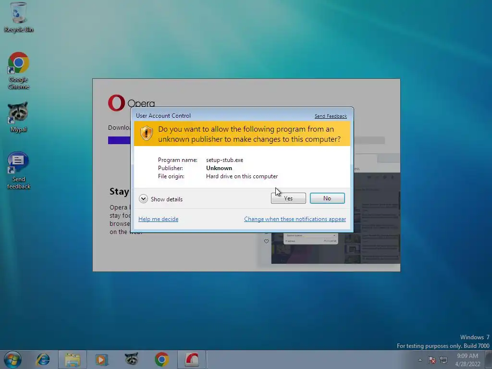Switch to Opera installer taskbar item
The image size is (492, 369).
tap(192, 359)
